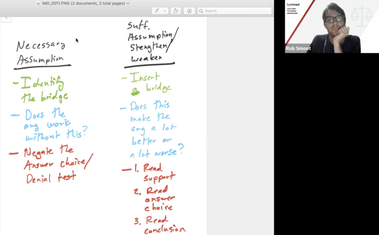Click the magnifier icon in the search box
The width and height of the screenshot is (379, 235).
[x=201, y=11]
